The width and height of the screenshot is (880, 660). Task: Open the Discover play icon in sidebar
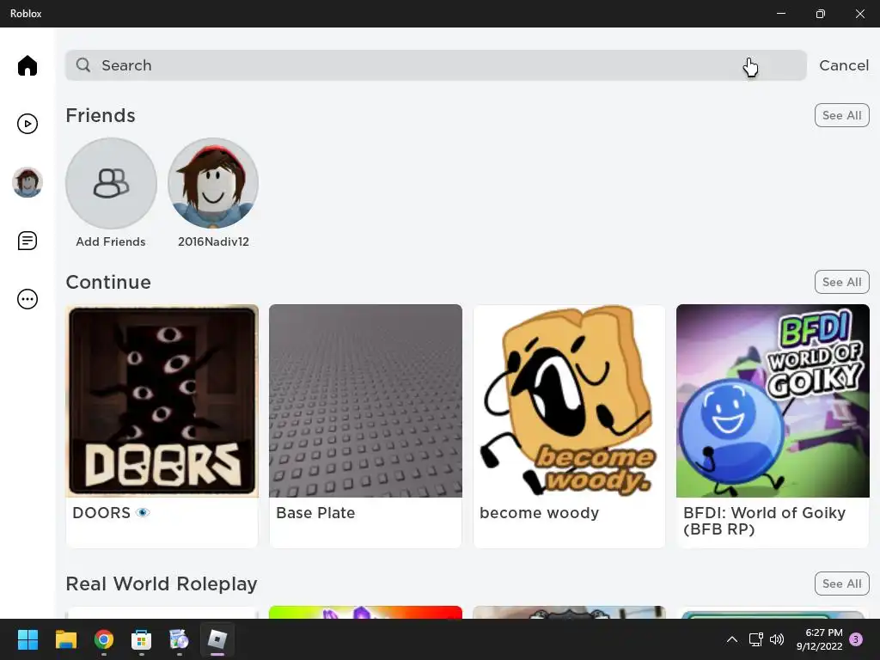point(27,124)
